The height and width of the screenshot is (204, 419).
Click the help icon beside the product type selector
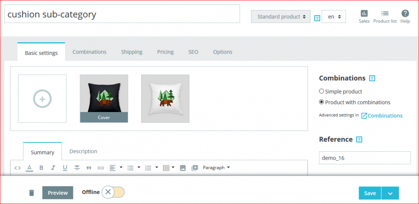[317, 18]
